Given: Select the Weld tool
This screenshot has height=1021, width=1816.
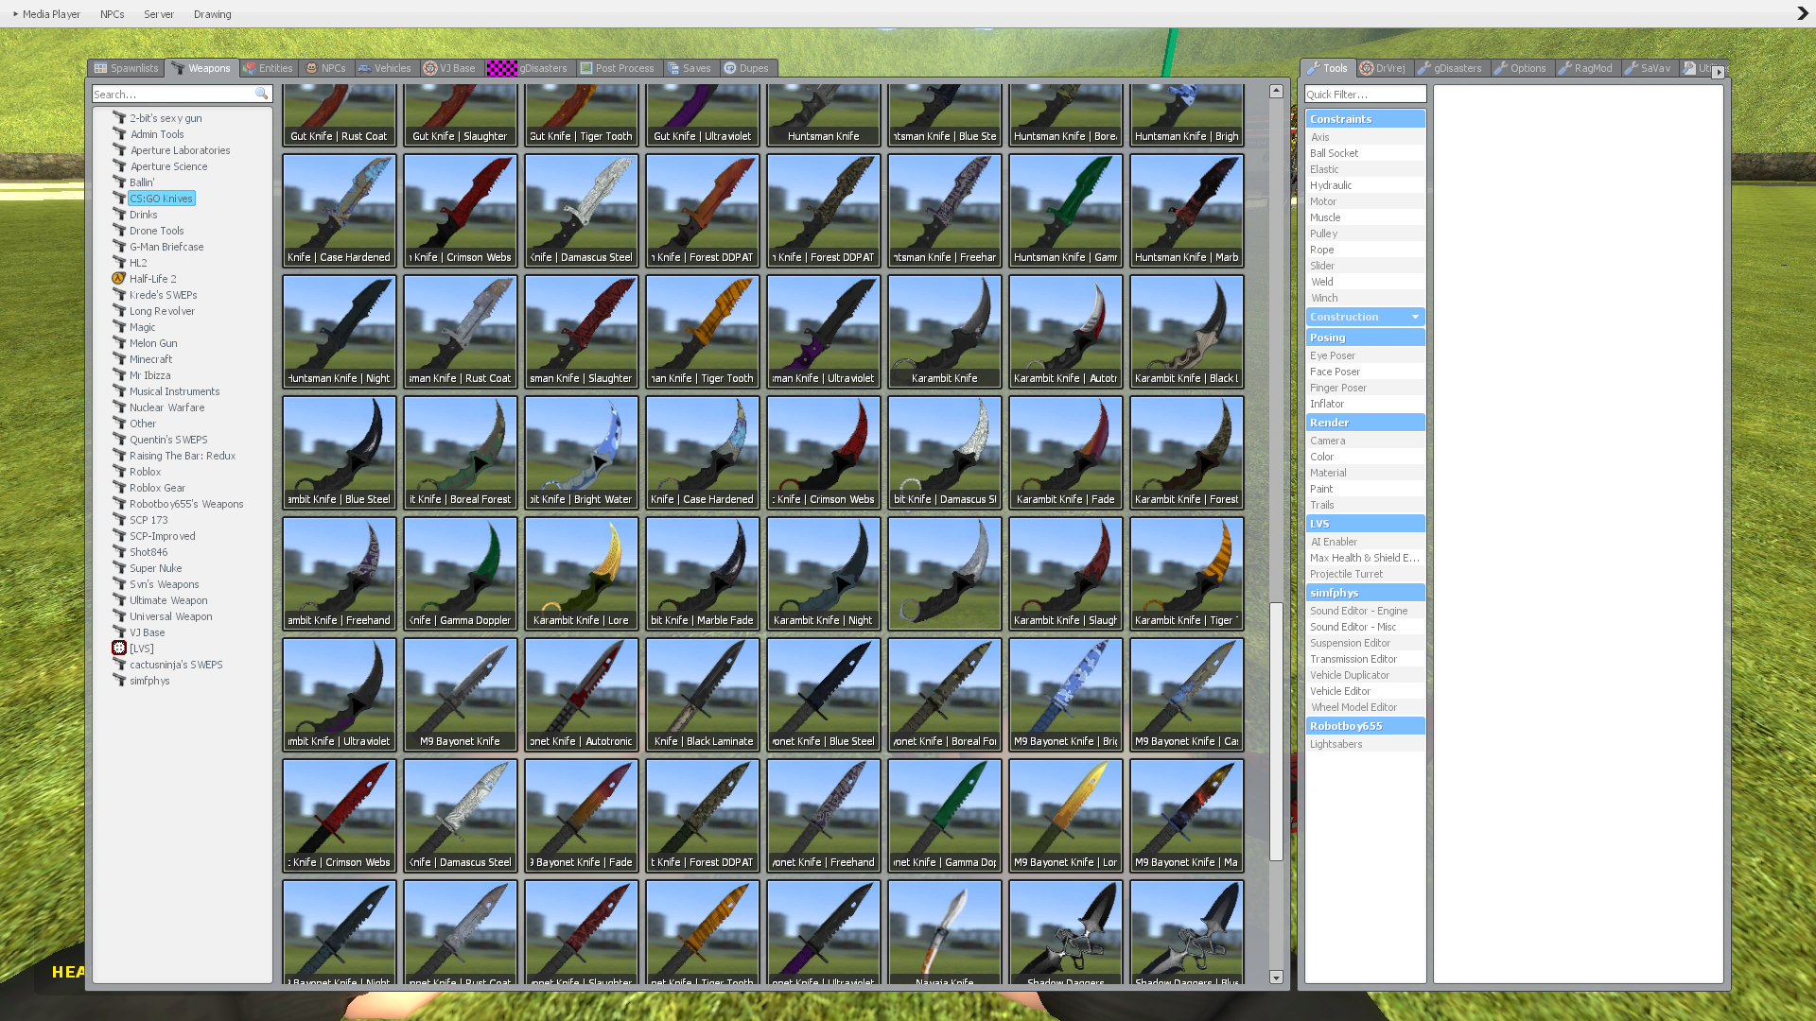Looking at the screenshot, I should [x=1322, y=282].
